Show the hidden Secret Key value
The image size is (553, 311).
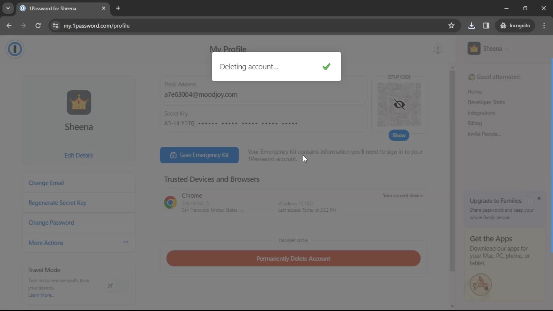pyautogui.click(x=399, y=135)
